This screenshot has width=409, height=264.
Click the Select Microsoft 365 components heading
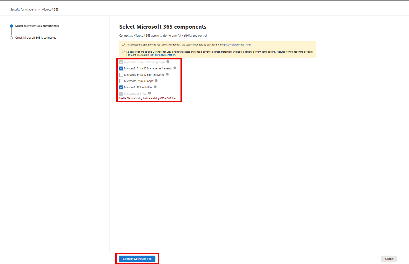pos(163,27)
